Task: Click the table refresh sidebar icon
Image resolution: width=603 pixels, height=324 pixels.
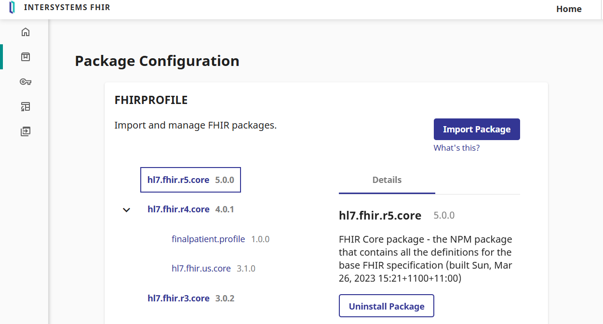Action: [x=26, y=106]
